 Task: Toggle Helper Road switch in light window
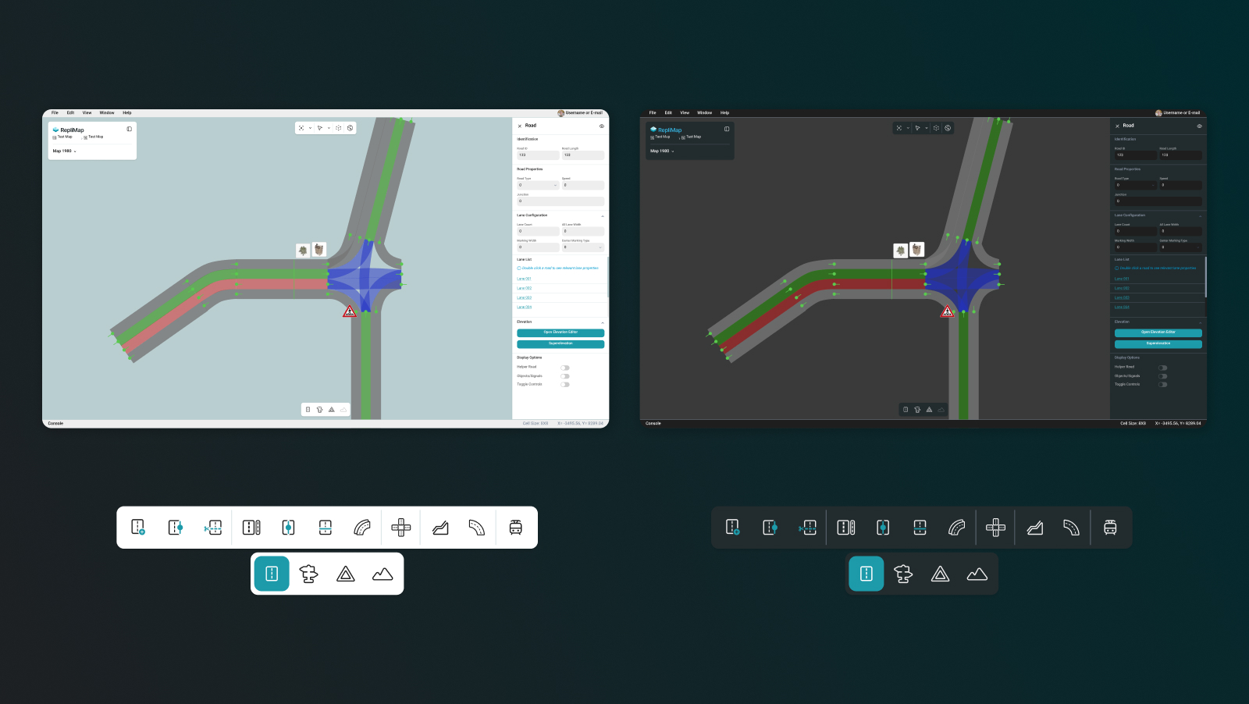565,368
